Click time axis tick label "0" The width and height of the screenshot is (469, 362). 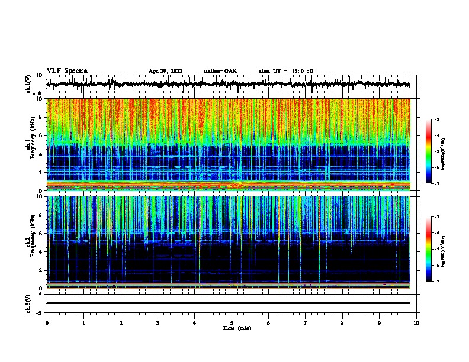(47, 323)
